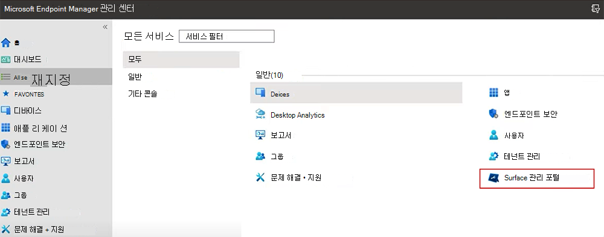This screenshot has width=604, height=237.
Task: Collapse the sidebar with double chevron
Action: click(104, 27)
